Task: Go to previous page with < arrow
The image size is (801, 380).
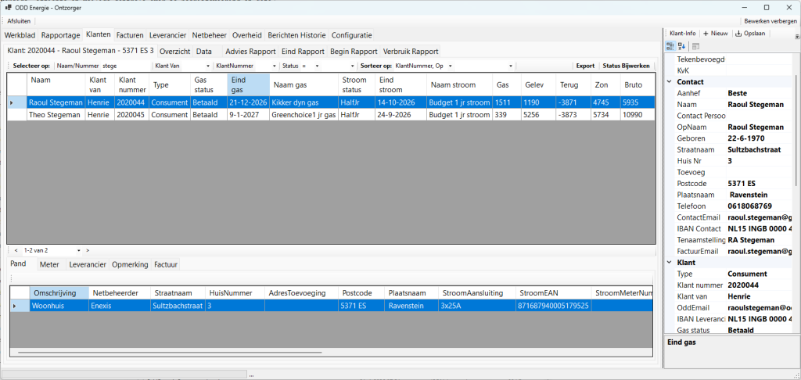Action: [16, 250]
